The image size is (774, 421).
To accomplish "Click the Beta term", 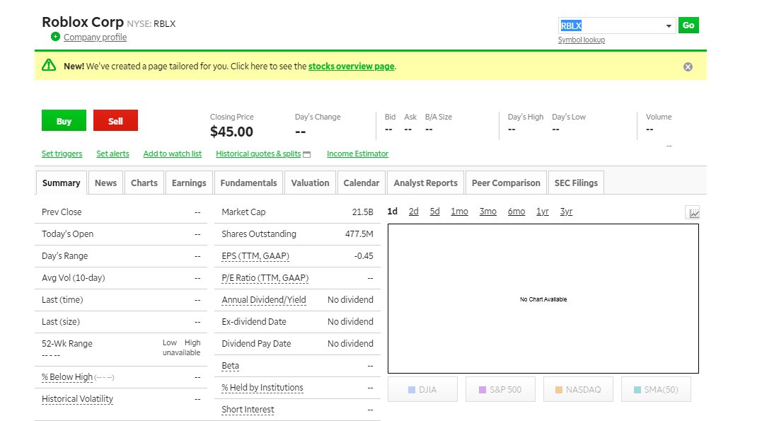I will [x=230, y=366].
